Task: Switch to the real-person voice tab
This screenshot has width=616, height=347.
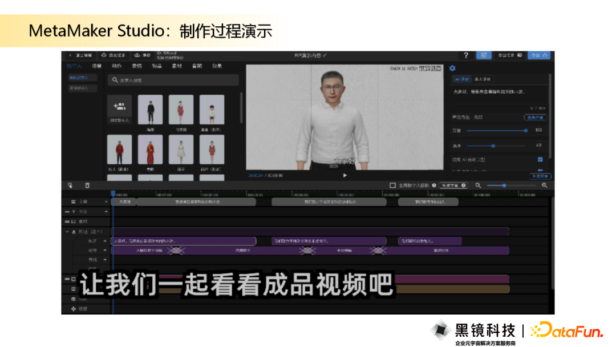Action: [483, 79]
